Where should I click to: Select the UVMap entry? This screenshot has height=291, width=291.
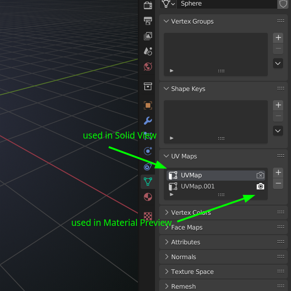tap(216, 176)
